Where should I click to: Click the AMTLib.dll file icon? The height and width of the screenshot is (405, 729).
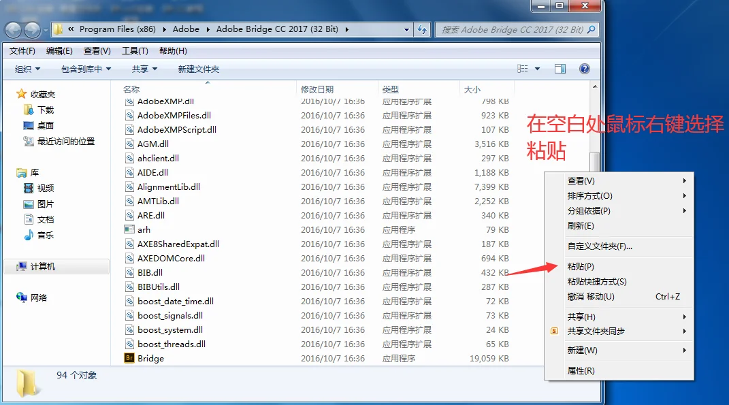tap(129, 201)
